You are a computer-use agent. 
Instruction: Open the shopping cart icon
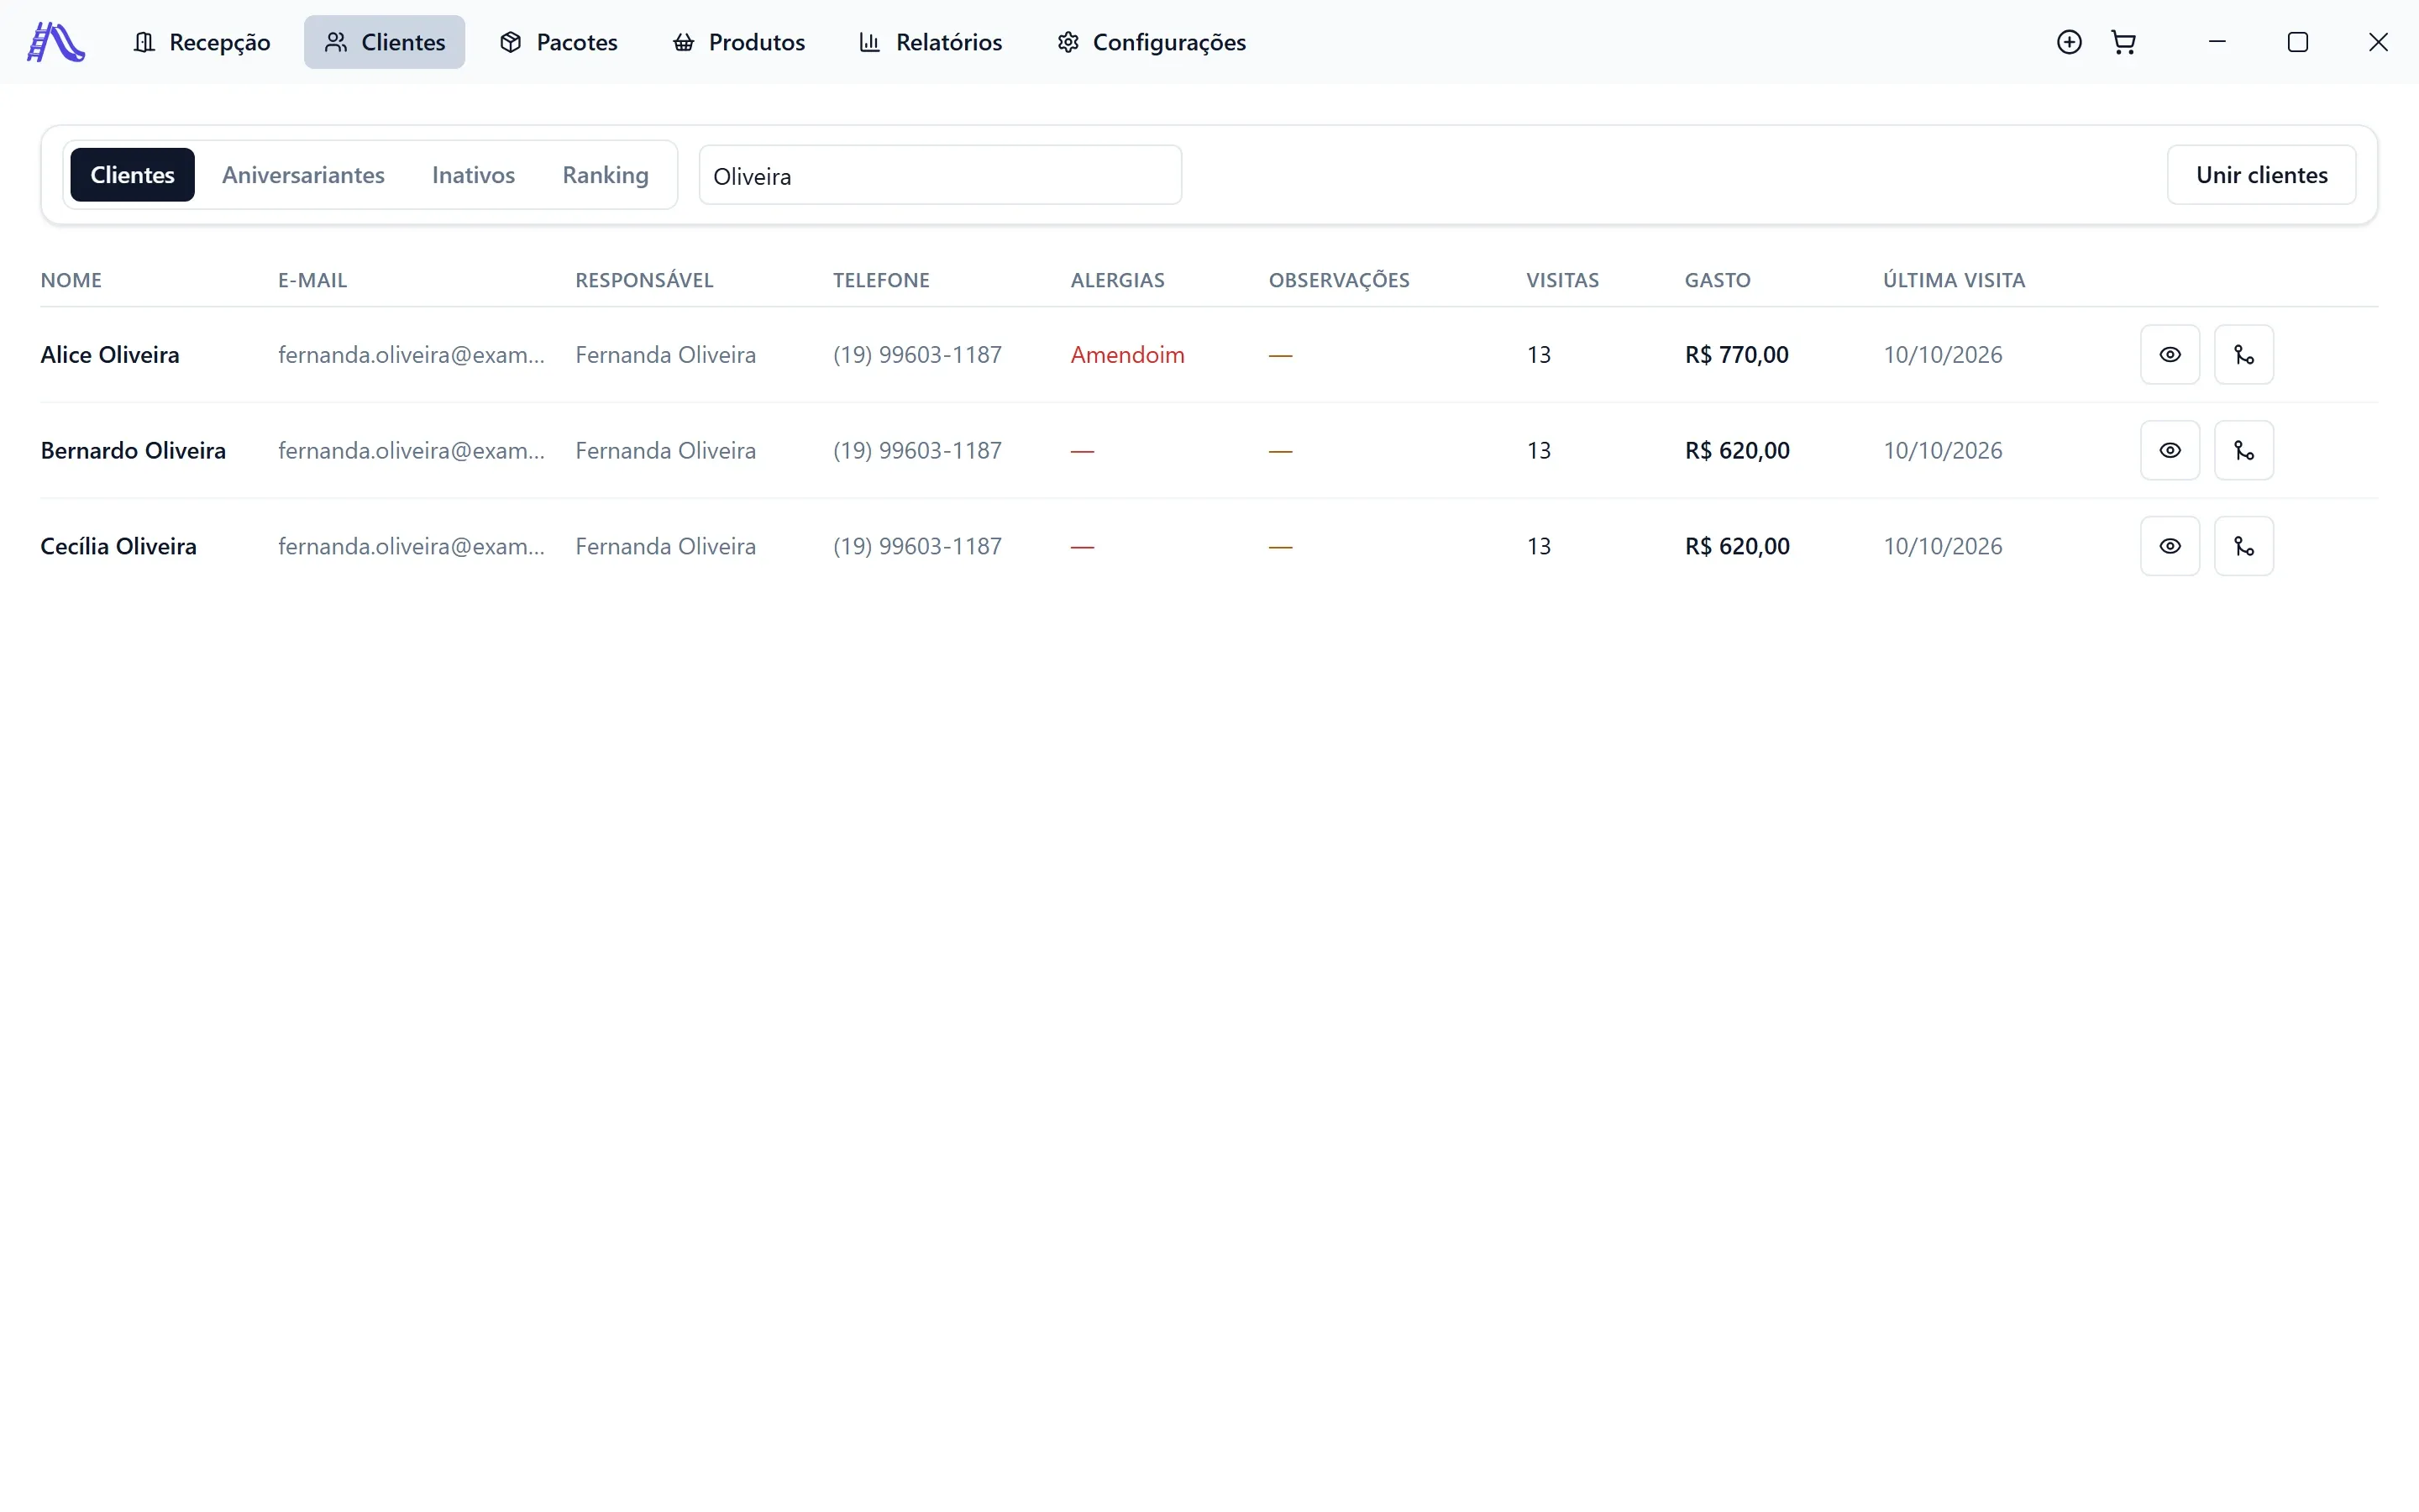click(2123, 42)
